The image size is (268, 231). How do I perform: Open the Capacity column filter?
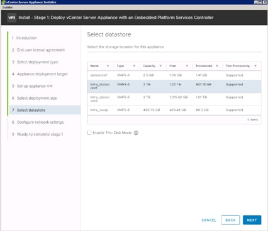pyautogui.click(x=160, y=66)
